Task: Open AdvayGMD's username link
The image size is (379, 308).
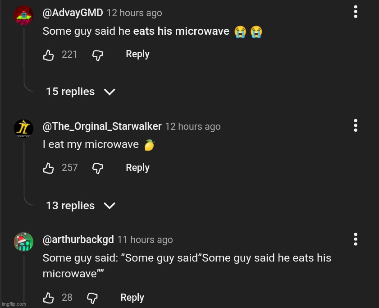Action: (73, 13)
